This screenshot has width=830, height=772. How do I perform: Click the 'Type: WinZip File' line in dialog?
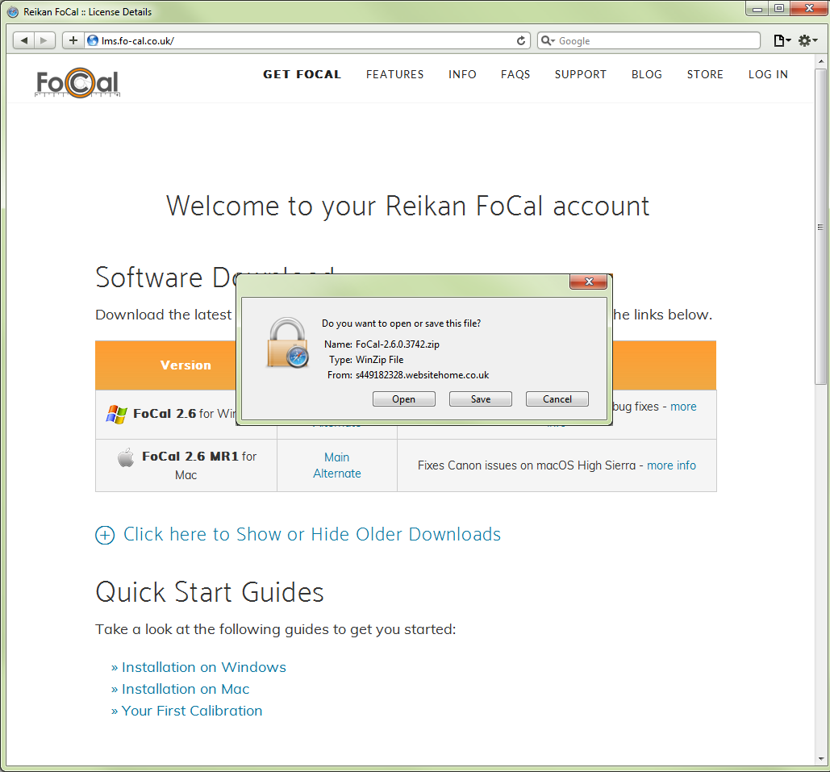point(366,360)
